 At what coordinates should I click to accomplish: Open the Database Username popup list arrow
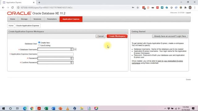click(75, 49)
